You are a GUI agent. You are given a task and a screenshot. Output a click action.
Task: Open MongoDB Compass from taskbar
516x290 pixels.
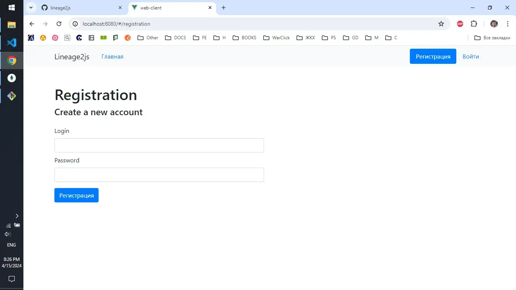[12, 78]
